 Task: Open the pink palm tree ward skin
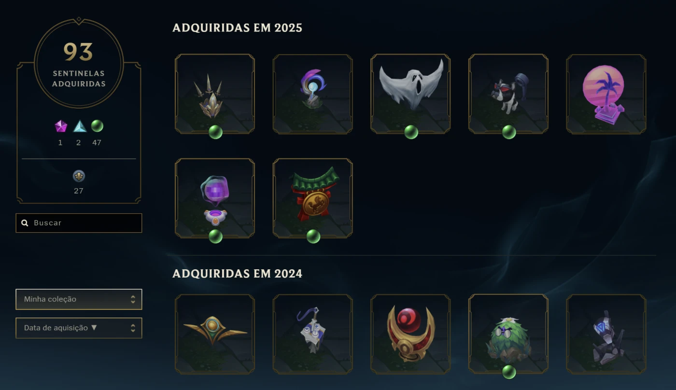[x=606, y=94]
